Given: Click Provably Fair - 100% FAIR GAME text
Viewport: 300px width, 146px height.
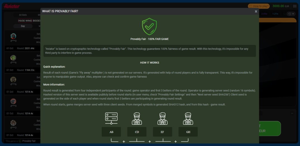Looking at the screenshot, I should [150, 39].
